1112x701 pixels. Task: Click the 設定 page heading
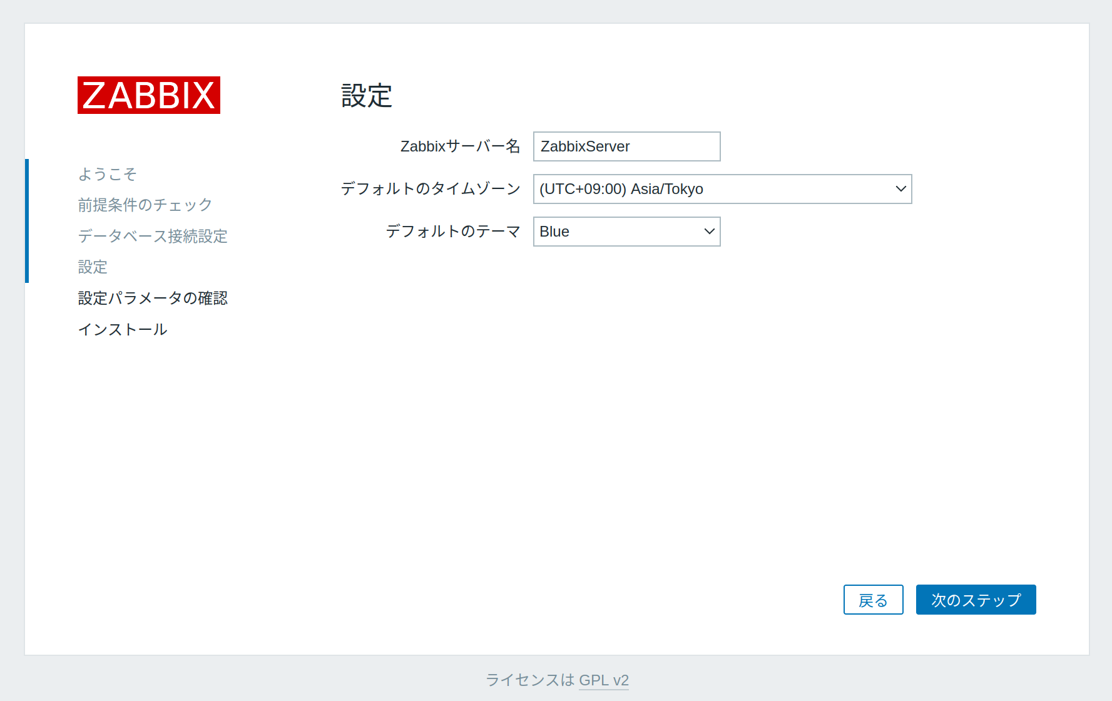tap(367, 96)
